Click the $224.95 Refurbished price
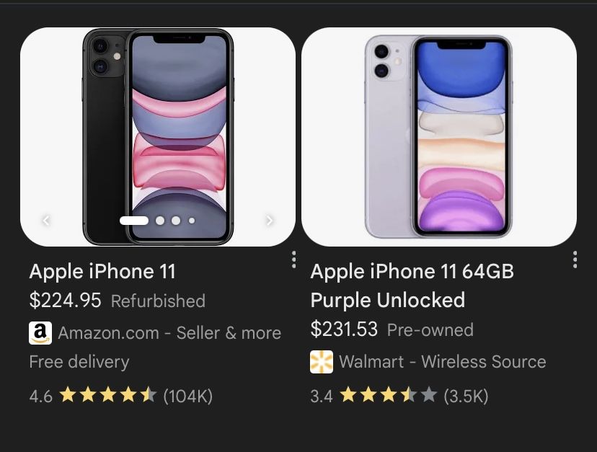 click(118, 301)
